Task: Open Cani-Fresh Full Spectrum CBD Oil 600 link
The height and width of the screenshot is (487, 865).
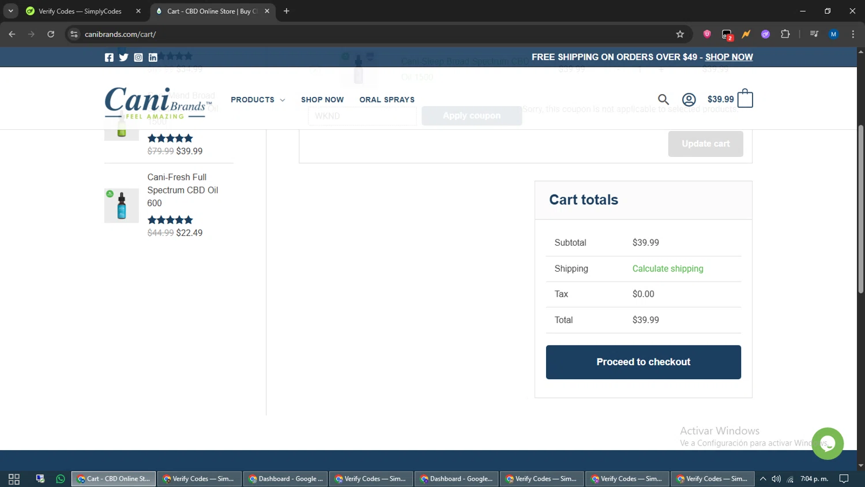Action: [x=183, y=190]
